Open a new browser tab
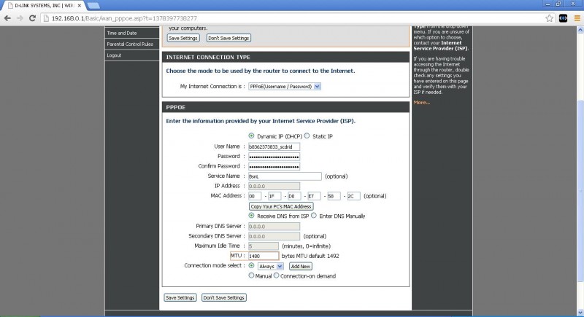 (93, 5)
